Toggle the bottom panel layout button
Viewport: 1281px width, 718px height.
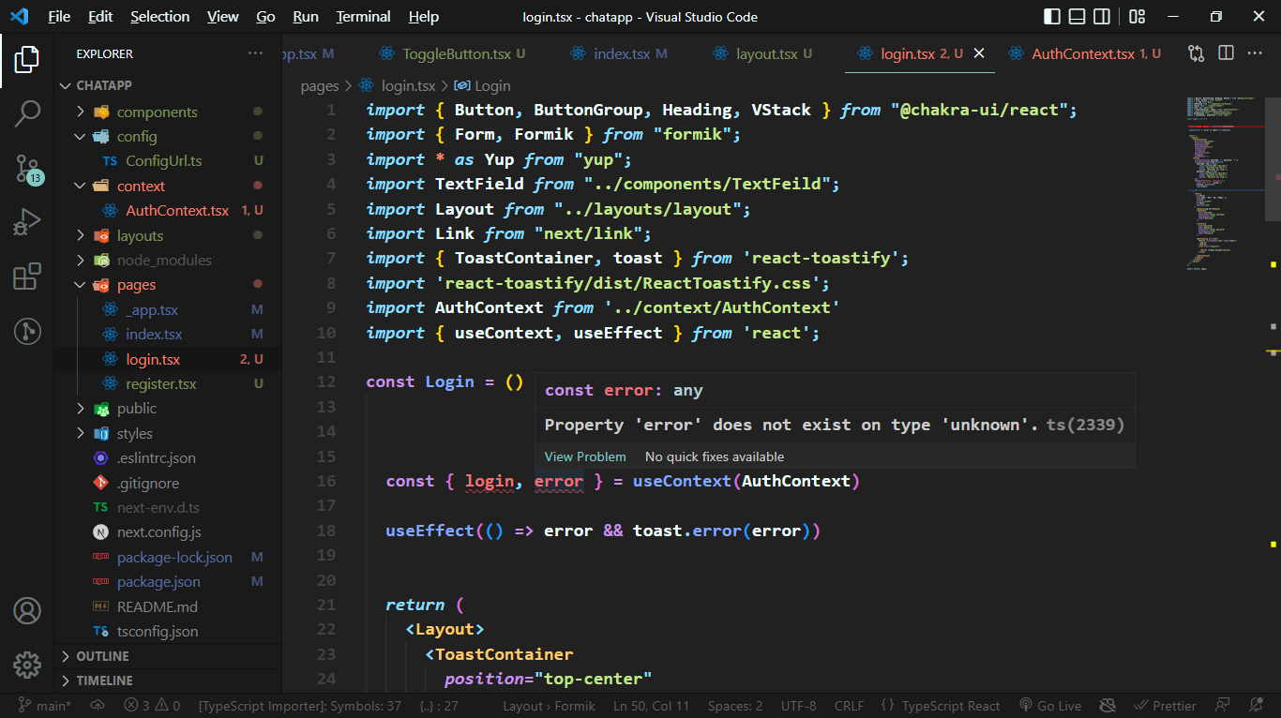tap(1078, 17)
